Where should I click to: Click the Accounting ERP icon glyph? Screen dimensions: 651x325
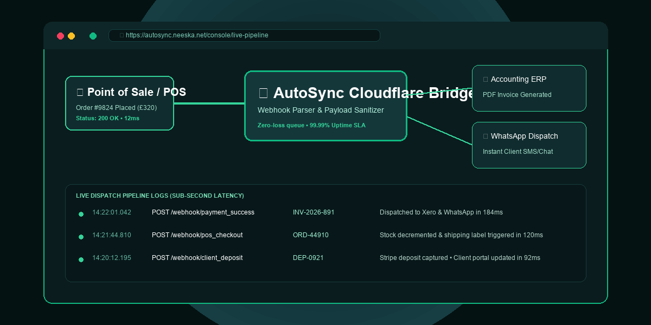click(485, 80)
